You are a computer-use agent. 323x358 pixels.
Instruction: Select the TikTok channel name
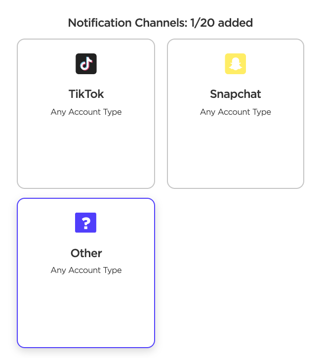[86, 94]
